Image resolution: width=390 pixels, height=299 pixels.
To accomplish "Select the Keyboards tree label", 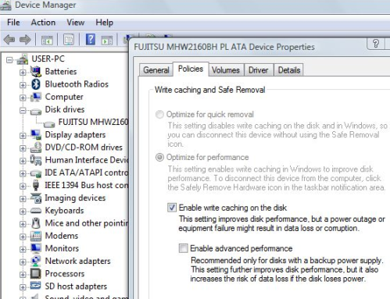I will coord(64,211).
